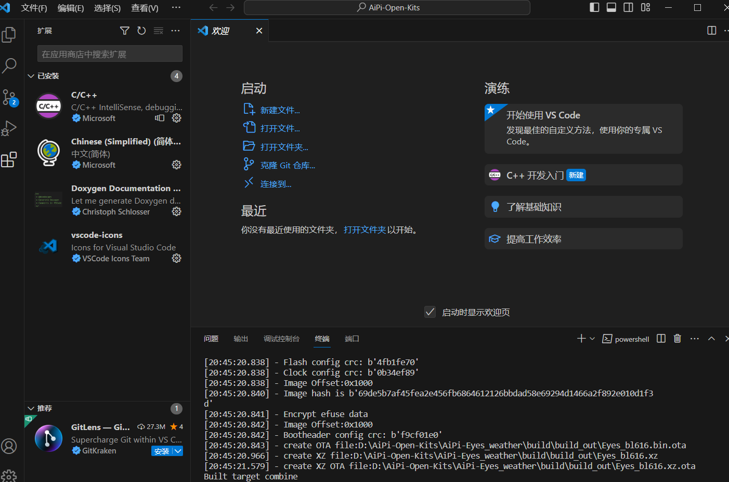Open the 选择(S) menu
This screenshot has width=729, height=482.
[x=108, y=8]
